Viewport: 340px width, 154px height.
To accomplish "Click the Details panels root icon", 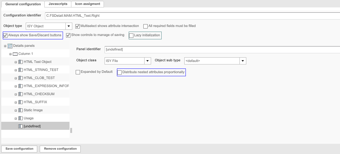I will tap(10, 46).
